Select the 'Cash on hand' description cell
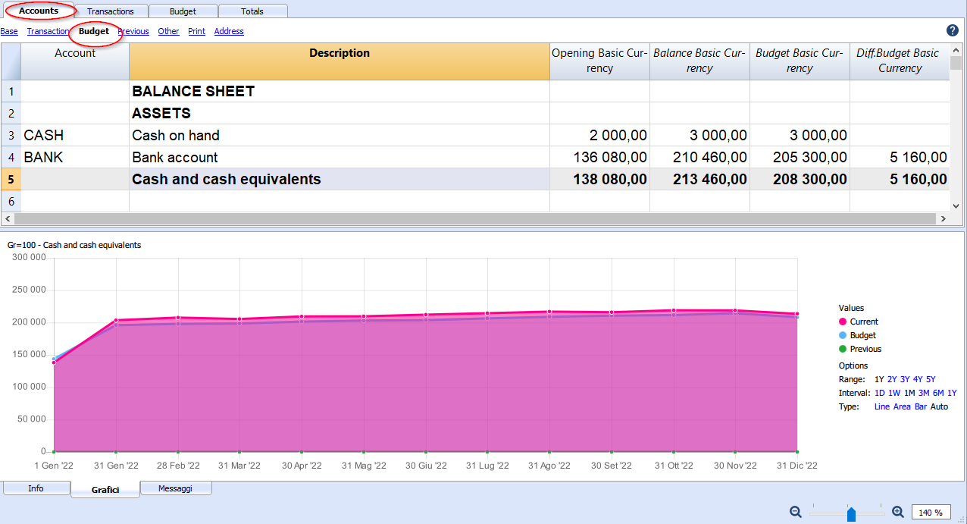967x524 pixels. coord(340,135)
